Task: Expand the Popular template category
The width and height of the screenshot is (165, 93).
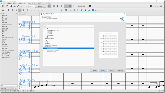Action: (x=44, y=43)
